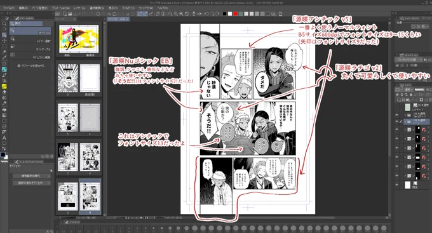432x233 pixels.
Task: Toggle visibility of the bottom 用紙 paper layer
Action: [x=397, y=185]
